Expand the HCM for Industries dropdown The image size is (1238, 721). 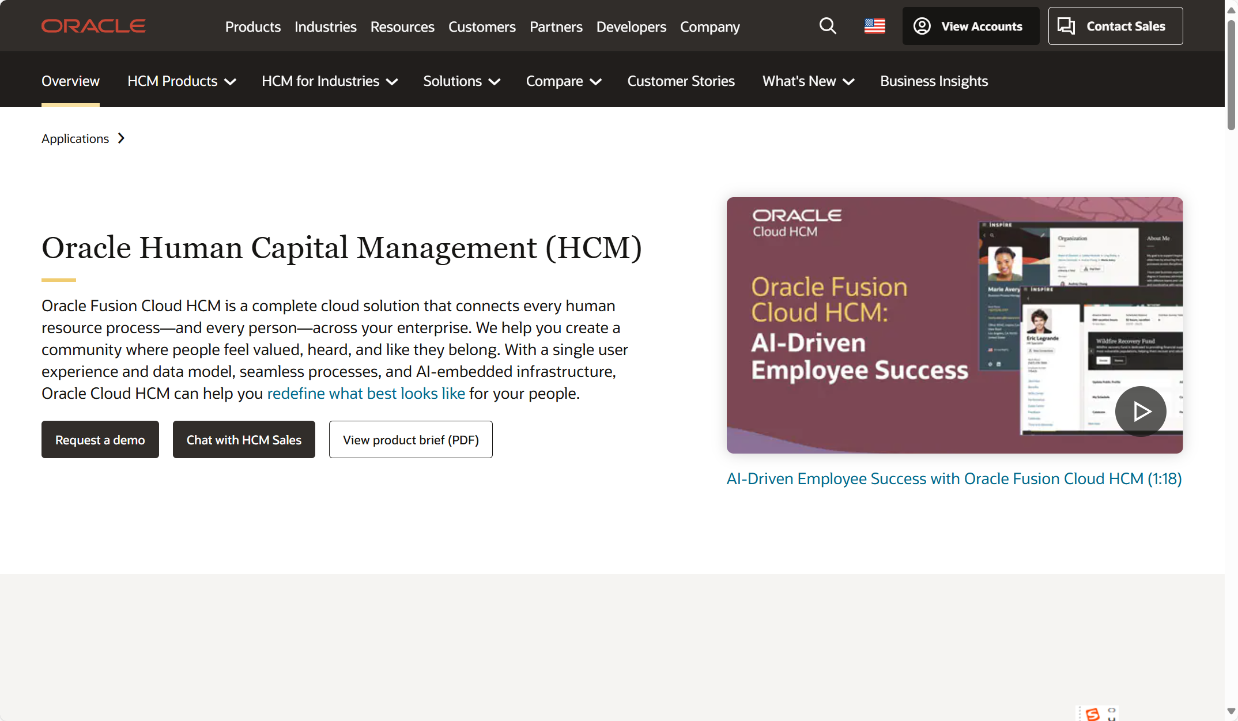[330, 81]
